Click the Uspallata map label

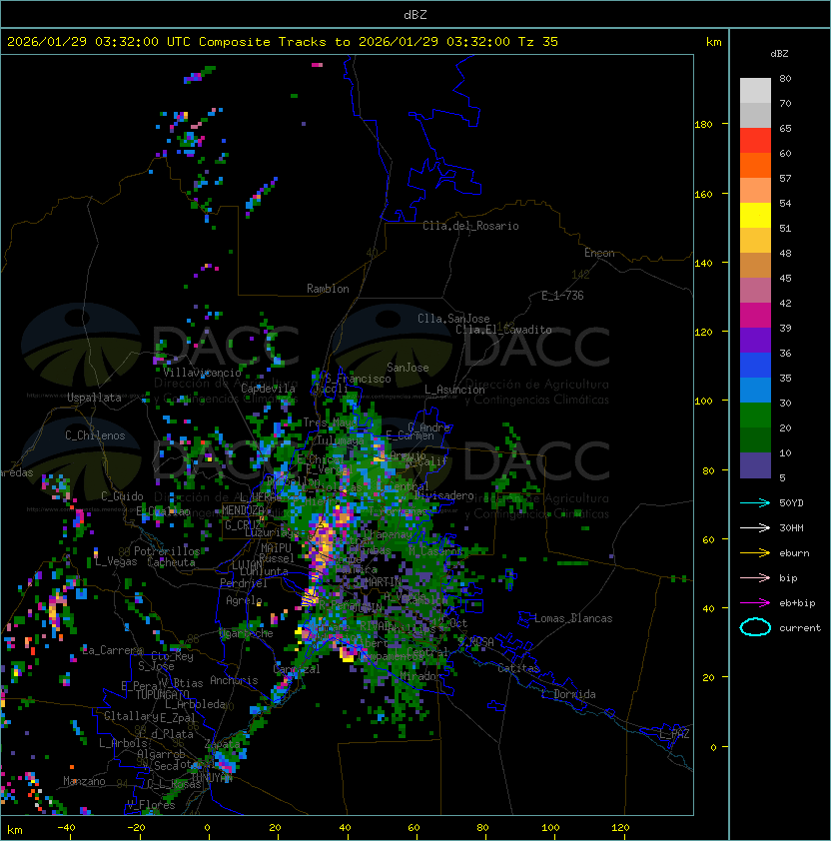pos(94,398)
